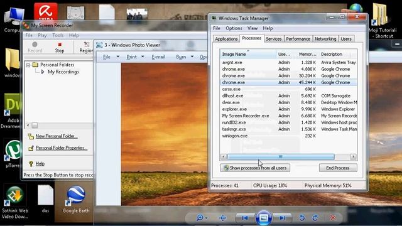Select the dllhost.exe process row
Image resolution: width=402 pixels, height=226 pixels.
288,96
